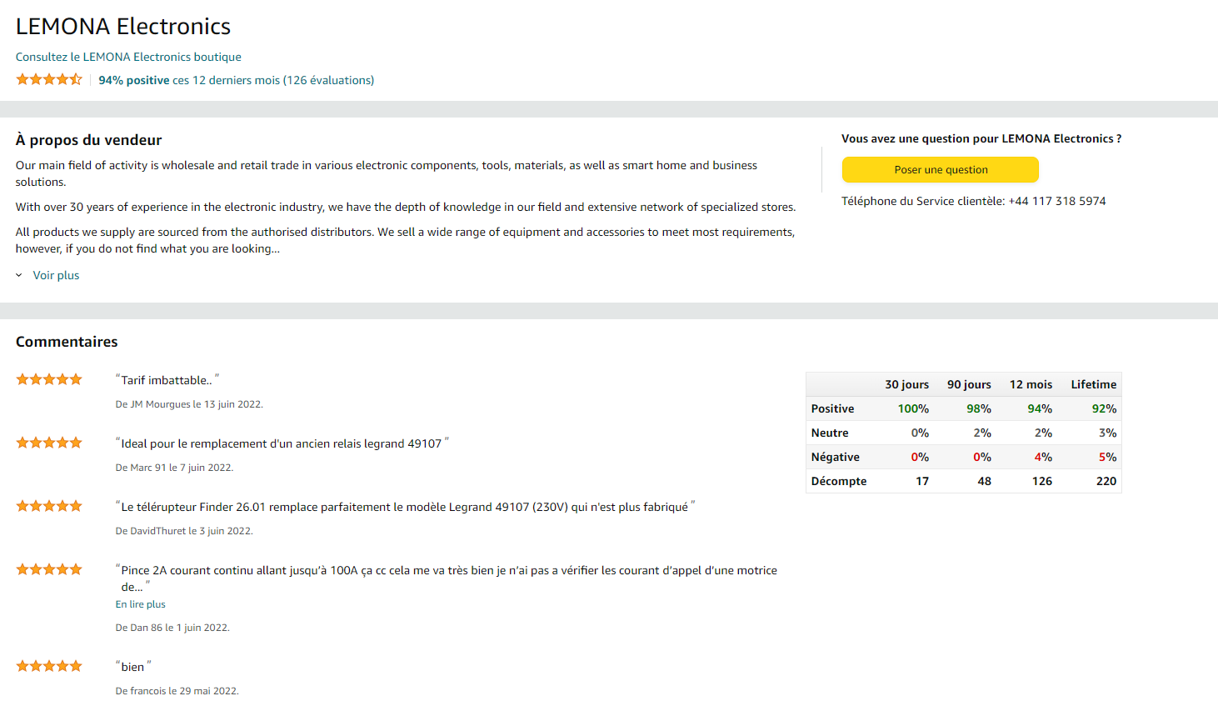Screen dimensions: 1218x711
Task: Expand the Voir plus seller description
Action: 56,275
